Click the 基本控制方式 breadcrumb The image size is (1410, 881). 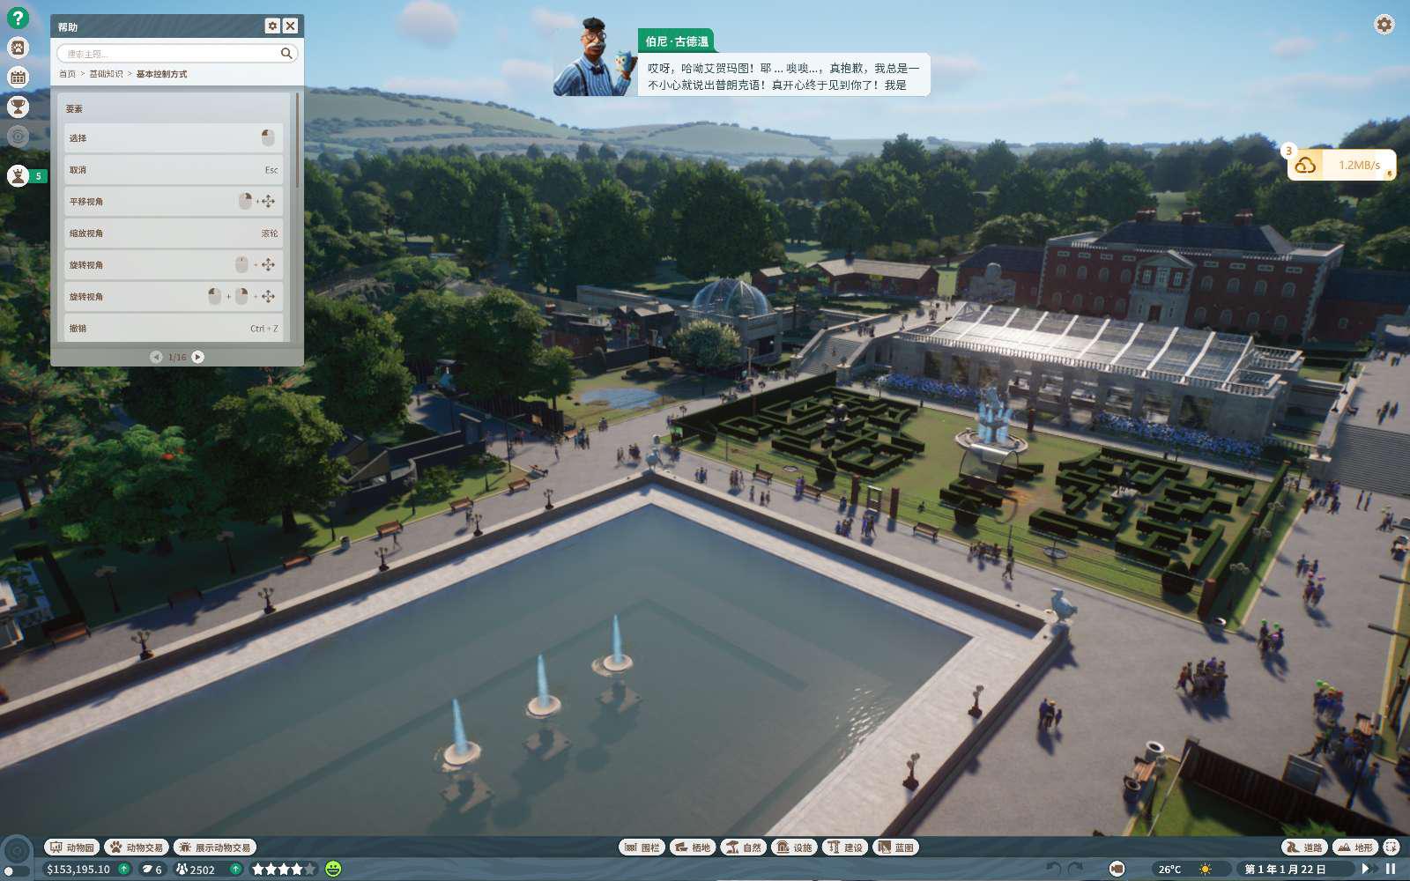tap(161, 74)
